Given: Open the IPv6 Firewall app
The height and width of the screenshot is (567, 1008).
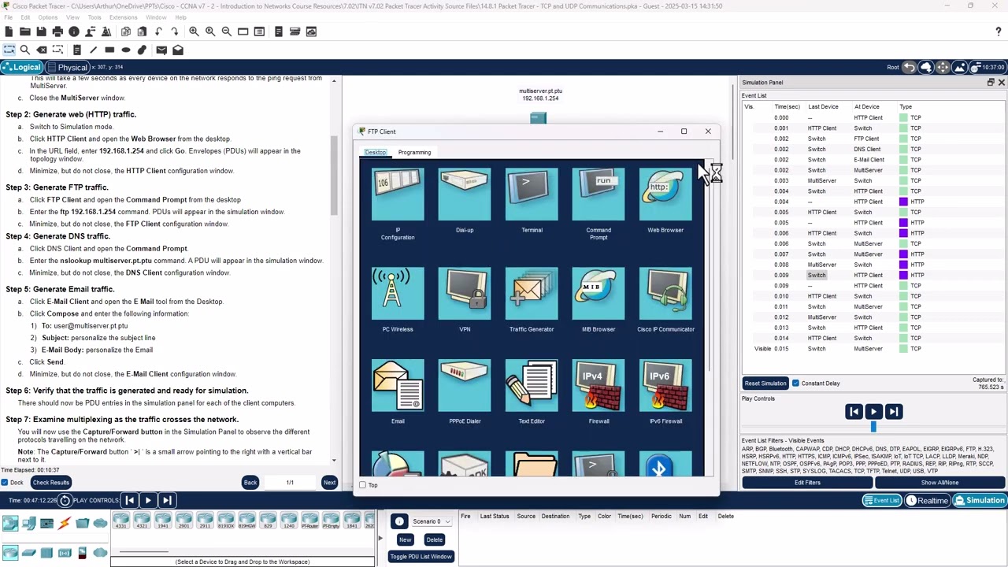Looking at the screenshot, I should (x=665, y=386).
